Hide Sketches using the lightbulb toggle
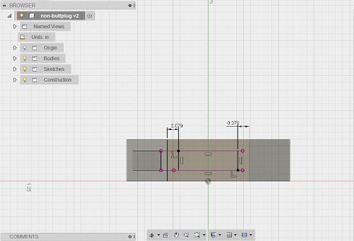The width and height of the screenshot is (354, 241). coord(25,69)
